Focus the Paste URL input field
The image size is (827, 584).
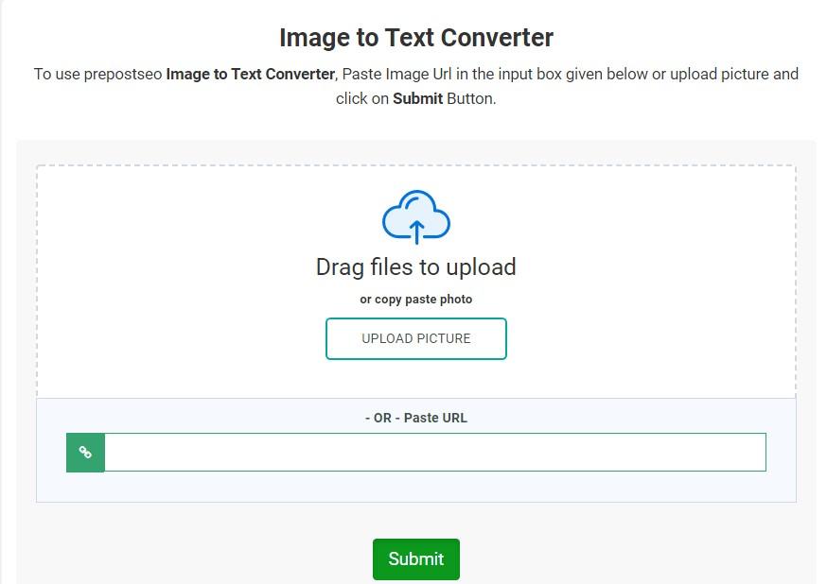click(x=435, y=453)
